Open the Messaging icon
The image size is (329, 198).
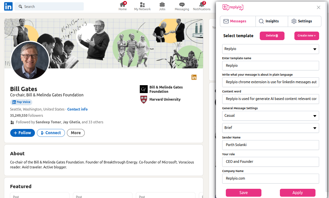click(x=182, y=5)
